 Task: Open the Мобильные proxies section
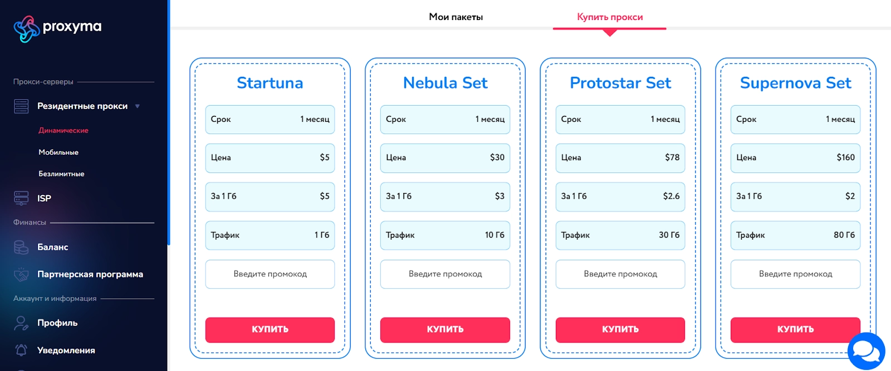[58, 152]
